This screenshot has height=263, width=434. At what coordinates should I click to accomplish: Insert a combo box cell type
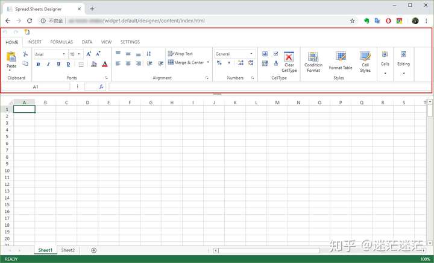(x=265, y=63)
